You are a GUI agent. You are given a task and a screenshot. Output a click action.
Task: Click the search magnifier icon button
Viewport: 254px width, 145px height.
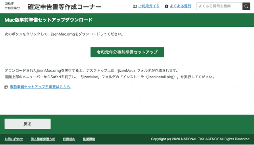coord(246,6)
